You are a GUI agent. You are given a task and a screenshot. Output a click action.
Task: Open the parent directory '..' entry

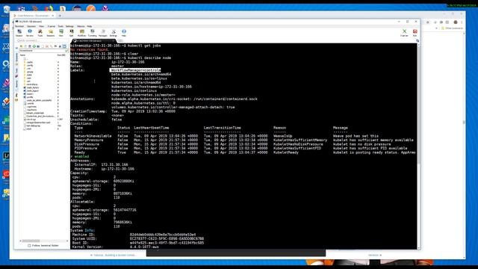[27, 59]
